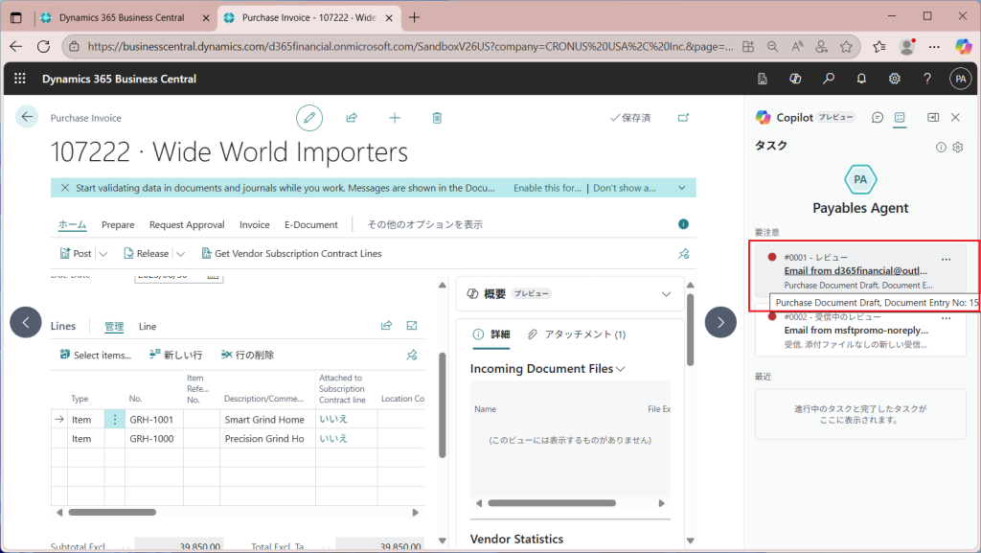Click the Lines horizontal scrollbar
981x553 pixels.
[113, 513]
